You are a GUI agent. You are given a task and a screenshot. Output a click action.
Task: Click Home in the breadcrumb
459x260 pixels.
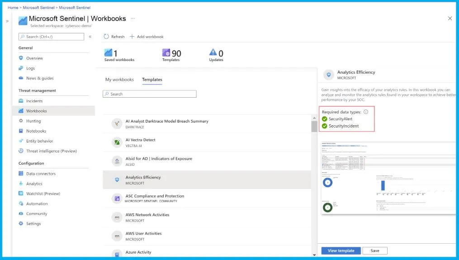coord(13,7)
